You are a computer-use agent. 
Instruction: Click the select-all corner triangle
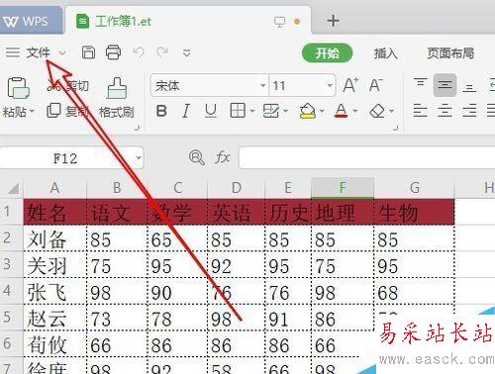point(13,189)
